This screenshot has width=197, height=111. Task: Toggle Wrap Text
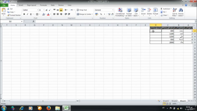point(82,10)
